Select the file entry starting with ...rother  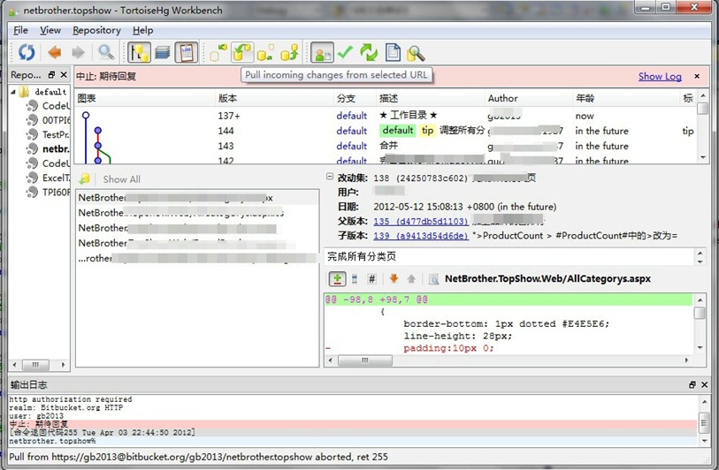(197, 258)
